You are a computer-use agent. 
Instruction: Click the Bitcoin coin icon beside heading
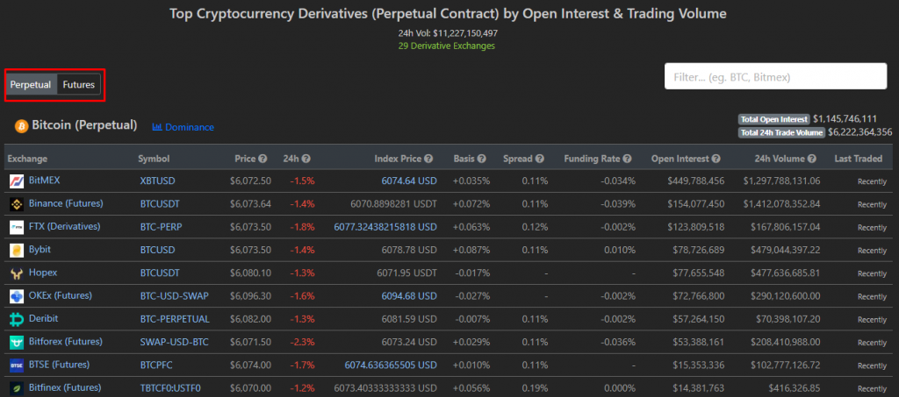point(22,126)
